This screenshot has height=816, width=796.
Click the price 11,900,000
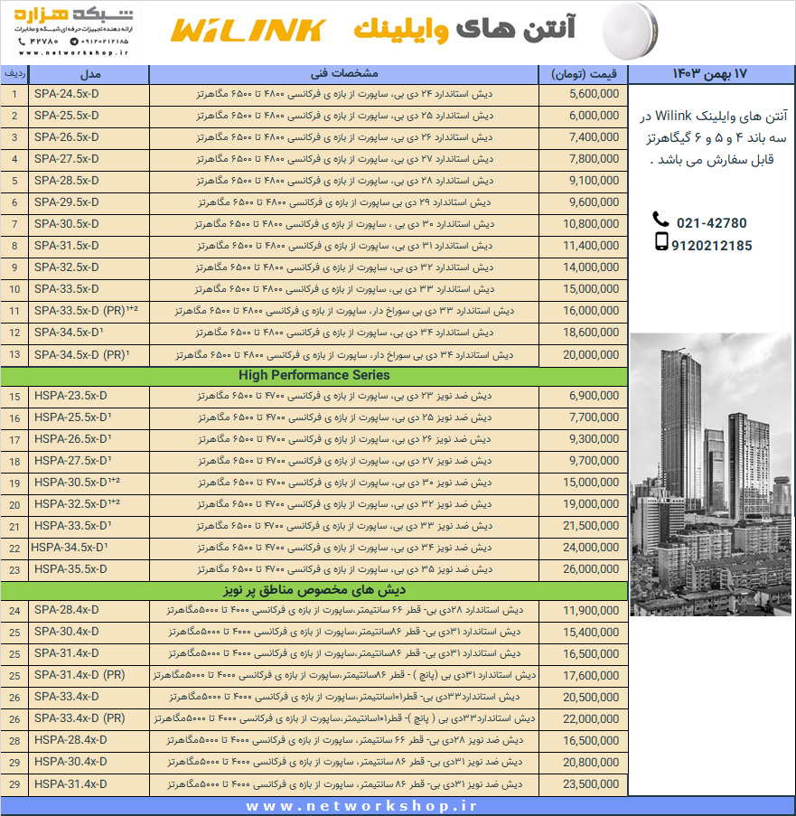click(591, 611)
